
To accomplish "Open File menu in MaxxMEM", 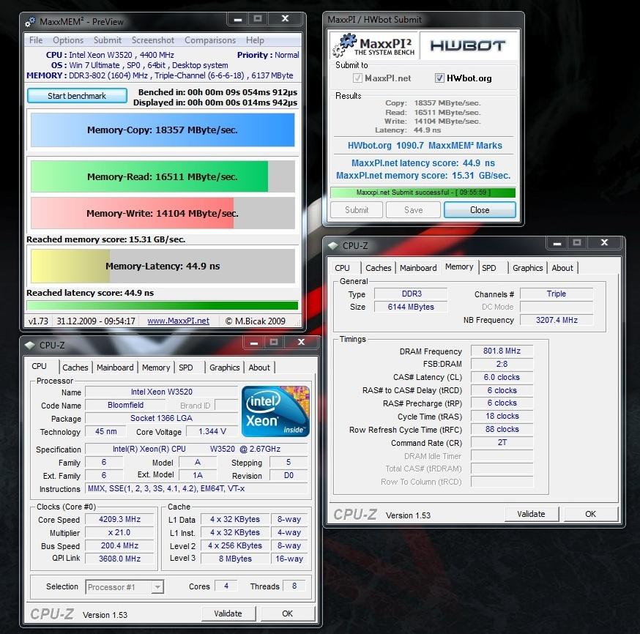I will click(36, 40).
